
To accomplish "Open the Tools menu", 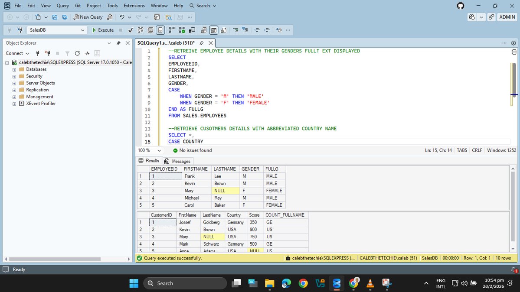I will [112, 6].
